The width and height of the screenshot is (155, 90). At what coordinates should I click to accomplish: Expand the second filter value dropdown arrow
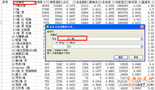tap(142, 46)
